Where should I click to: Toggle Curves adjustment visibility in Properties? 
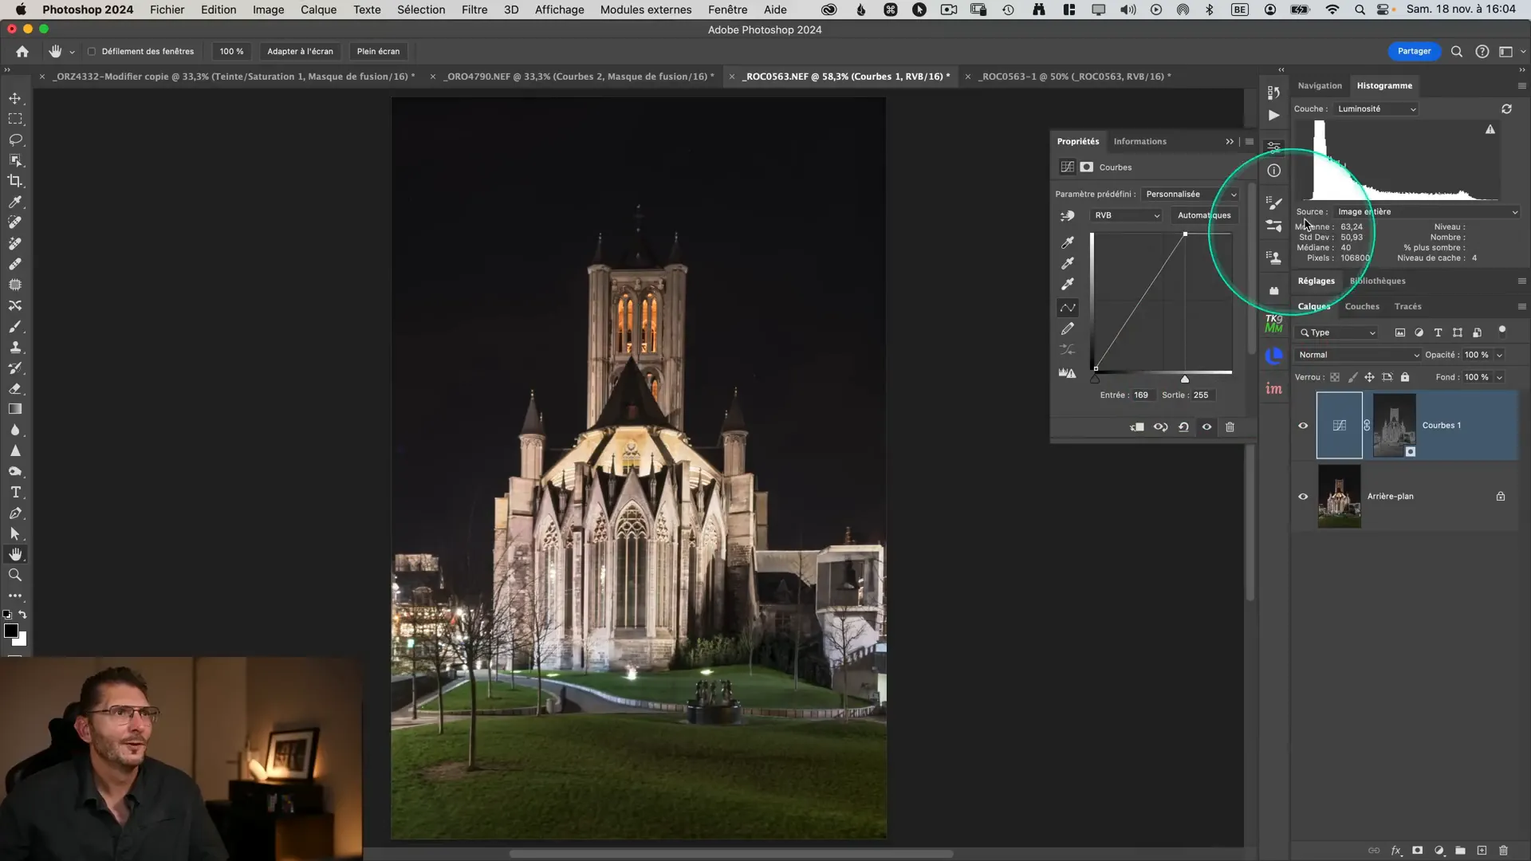[1206, 427]
